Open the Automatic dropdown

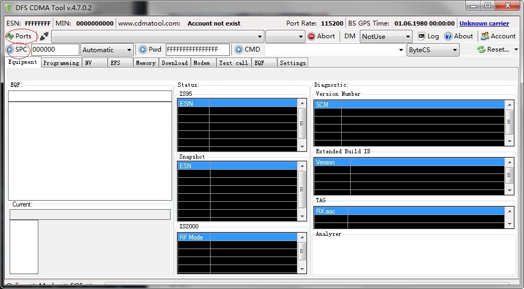pyautogui.click(x=107, y=49)
